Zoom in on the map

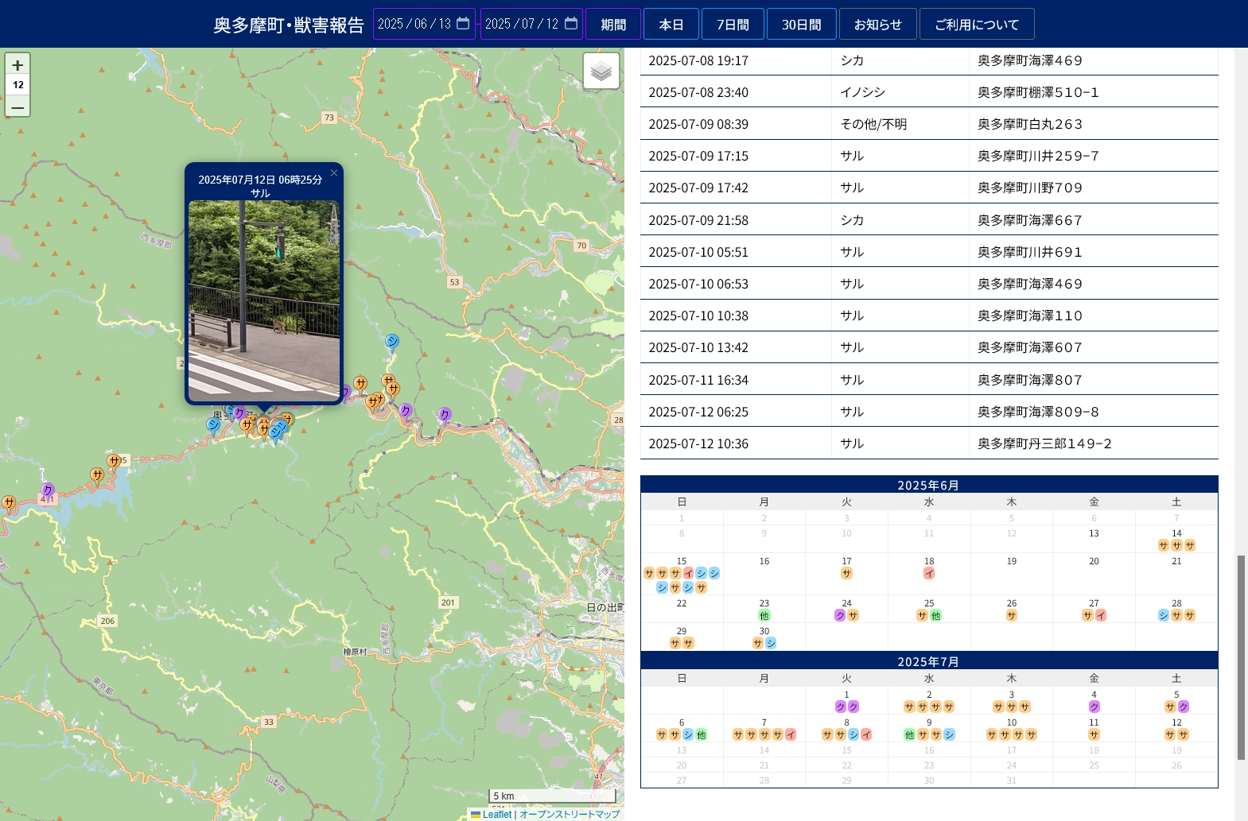click(x=17, y=65)
